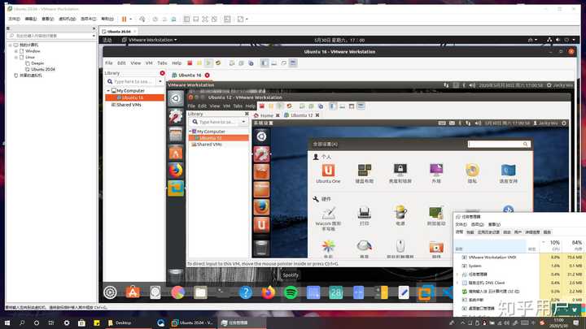Expand the Linux folder in the outer library
The image size is (586, 329).
(16, 57)
